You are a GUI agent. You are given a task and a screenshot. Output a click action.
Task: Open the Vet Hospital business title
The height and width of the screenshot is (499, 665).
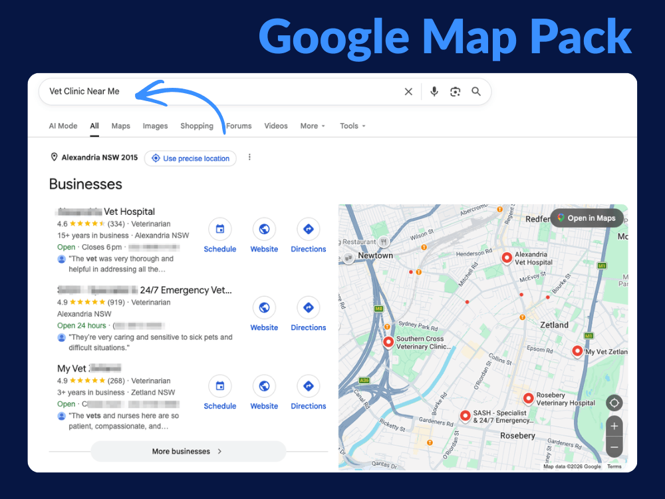[x=106, y=212]
